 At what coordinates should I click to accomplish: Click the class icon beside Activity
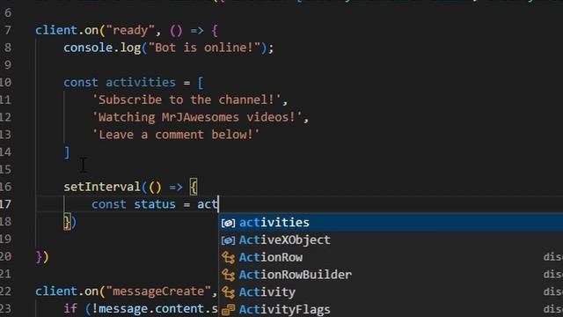coord(228,292)
